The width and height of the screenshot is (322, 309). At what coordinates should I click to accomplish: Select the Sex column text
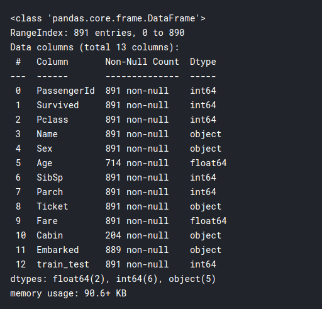[x=45, y=149]
